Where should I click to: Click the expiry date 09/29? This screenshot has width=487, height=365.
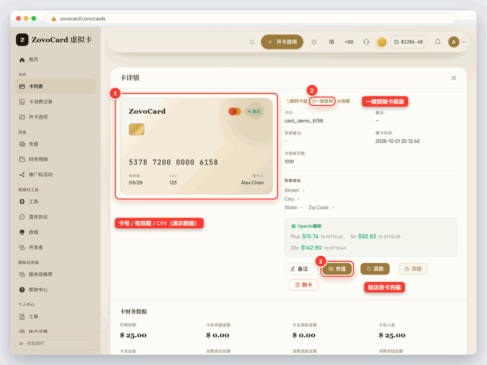(136, 183)
